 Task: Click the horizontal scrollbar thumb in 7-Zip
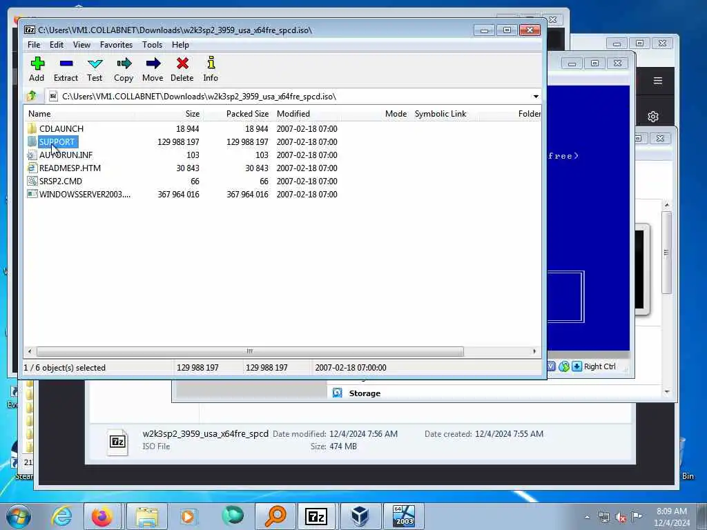pos(250,351)
